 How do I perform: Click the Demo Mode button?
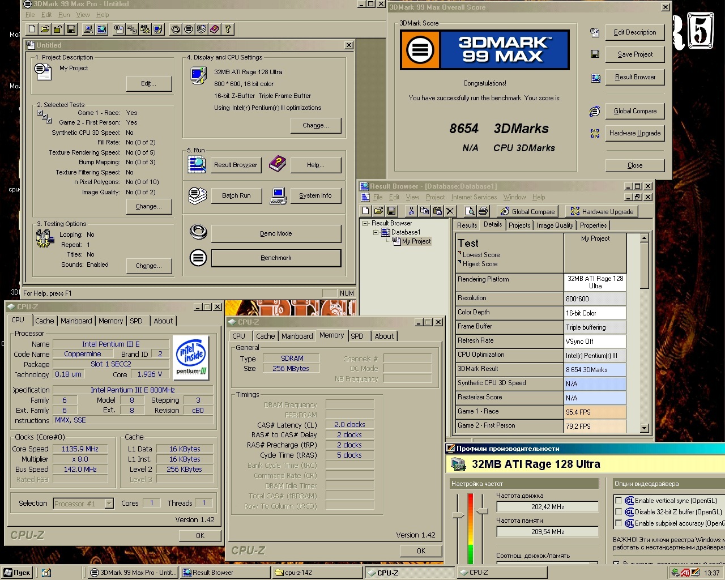(x=276, y=233)
